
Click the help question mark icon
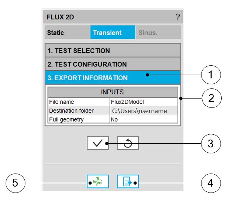tap(178, 17)
